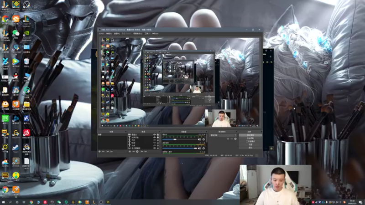
Task: Open Chrome from the Windows taskbar
Action: [31, 202]
